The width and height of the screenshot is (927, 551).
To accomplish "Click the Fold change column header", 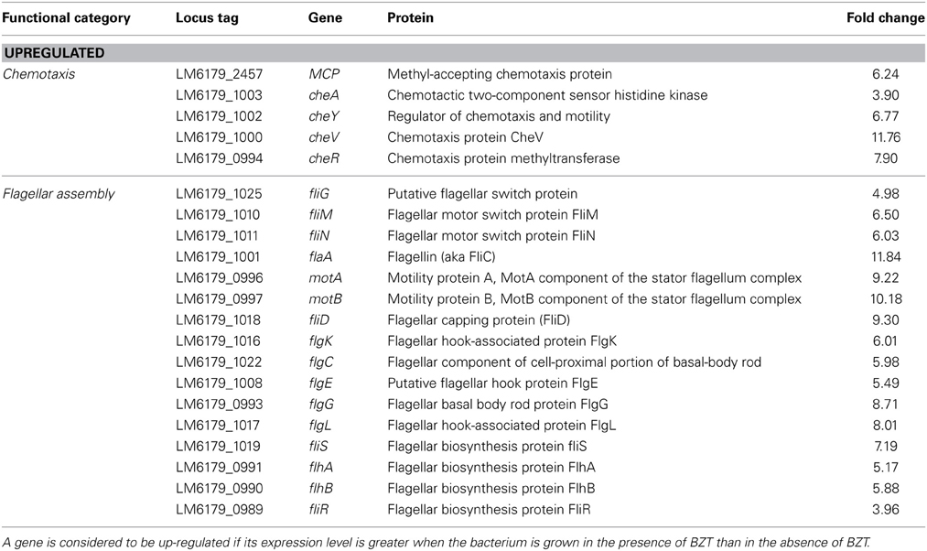I will pos(885,17).
